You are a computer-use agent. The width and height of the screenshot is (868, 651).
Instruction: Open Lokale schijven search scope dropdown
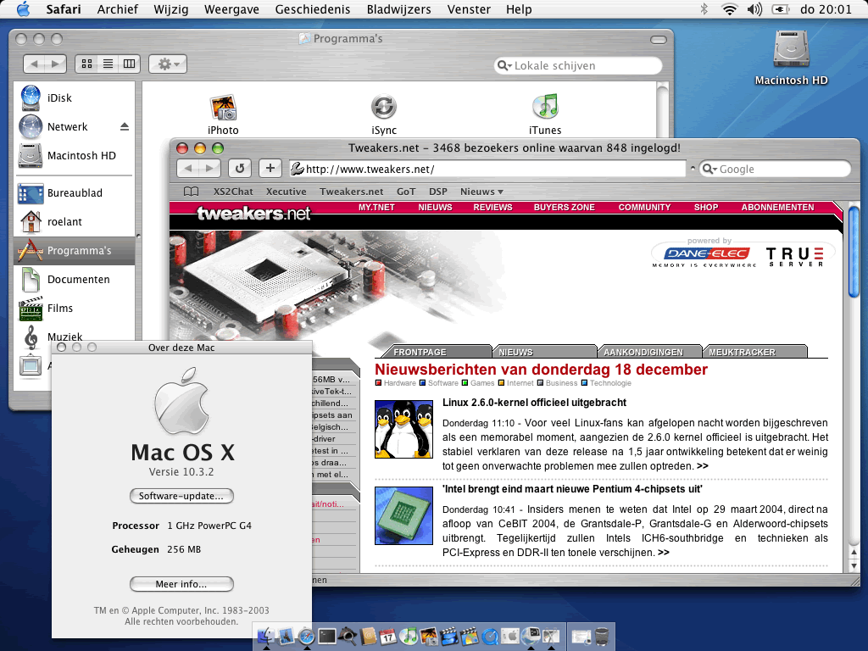point(504,65)
